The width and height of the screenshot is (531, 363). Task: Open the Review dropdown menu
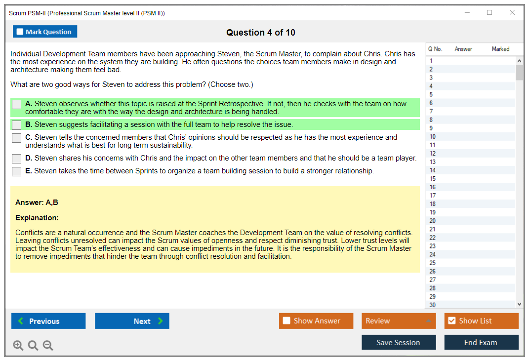point(398,321)
